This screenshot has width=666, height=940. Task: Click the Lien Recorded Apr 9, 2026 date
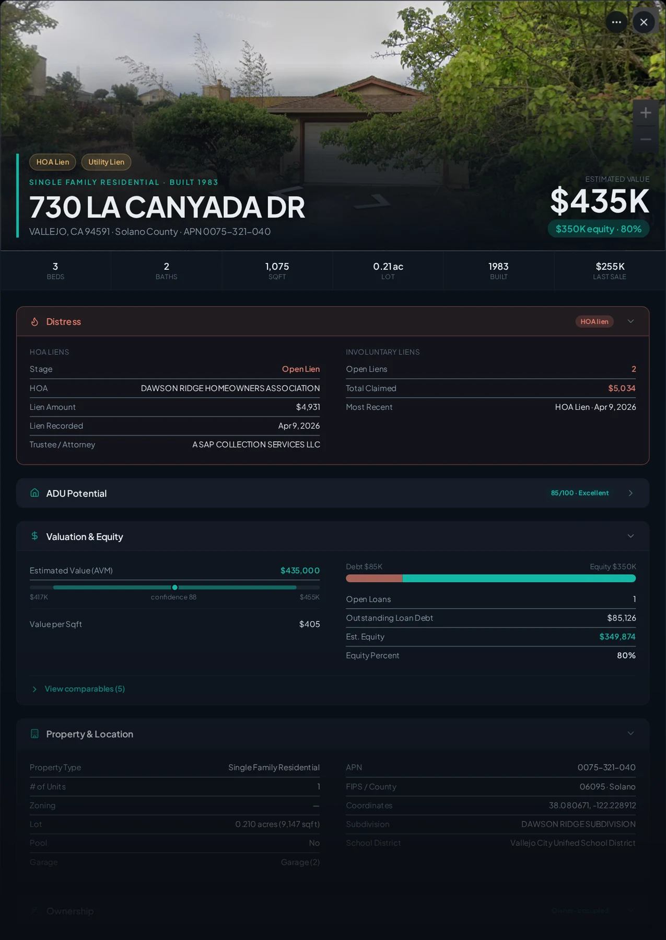coord(299,426)
